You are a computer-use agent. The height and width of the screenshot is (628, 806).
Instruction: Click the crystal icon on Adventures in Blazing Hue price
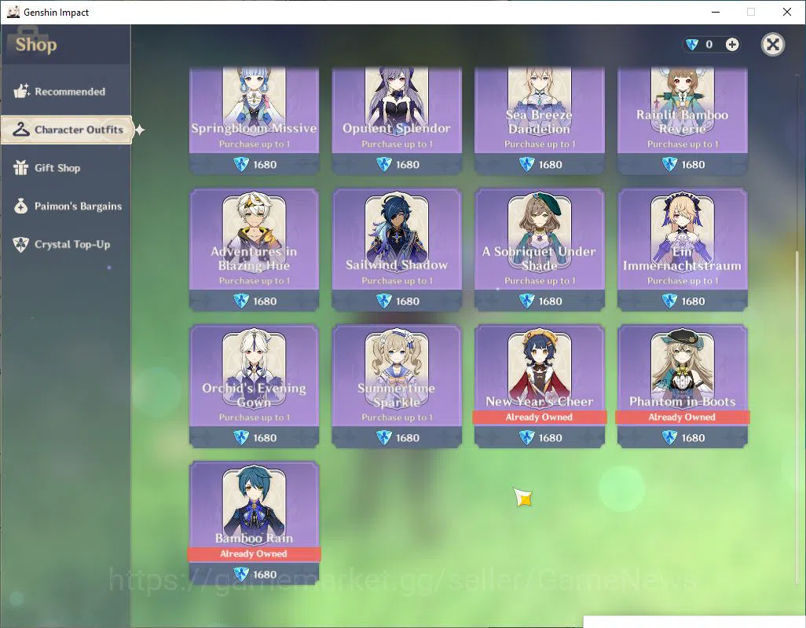(x=241, y=301)
